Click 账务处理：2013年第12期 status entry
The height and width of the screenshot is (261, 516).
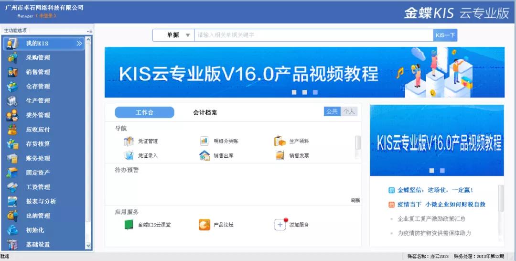click(479, 256)
